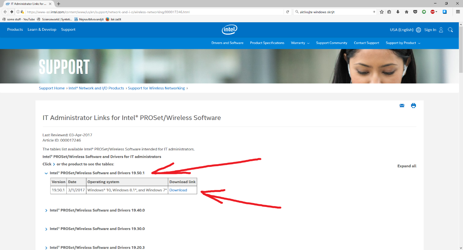
Task: Select Product Specifications in the navigation bar
Action: (x=267, y=43)
